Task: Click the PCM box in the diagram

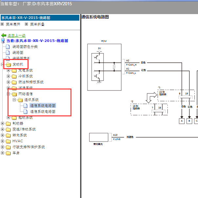Action: [104, 67]
